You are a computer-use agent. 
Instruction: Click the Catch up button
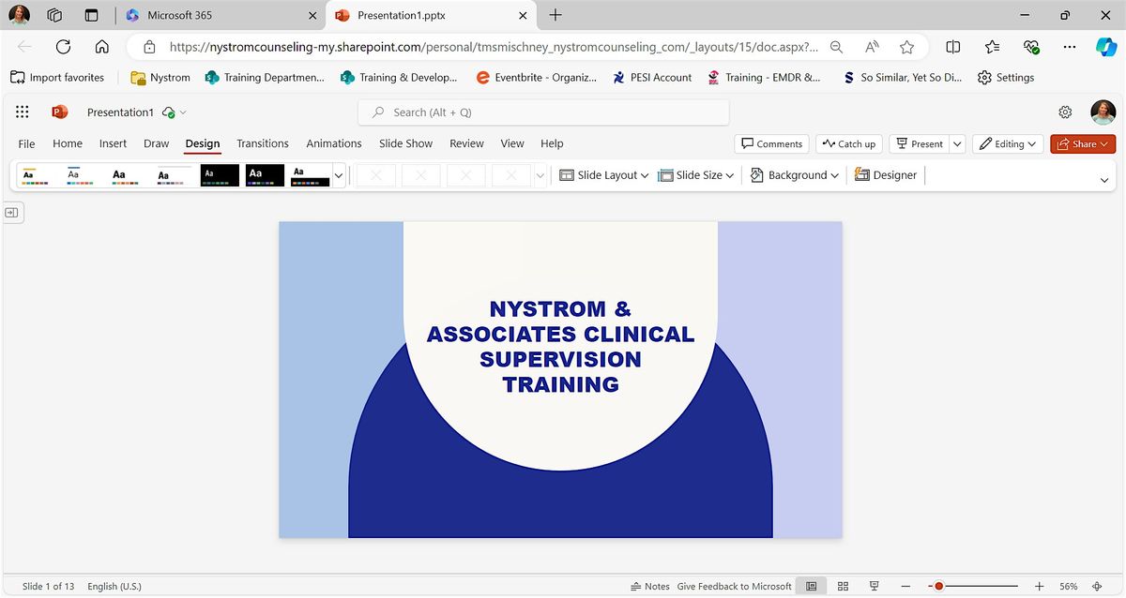848,144
